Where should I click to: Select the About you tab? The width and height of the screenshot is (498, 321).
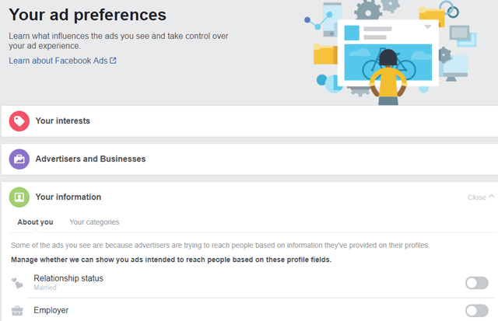(x=35, y=222)
